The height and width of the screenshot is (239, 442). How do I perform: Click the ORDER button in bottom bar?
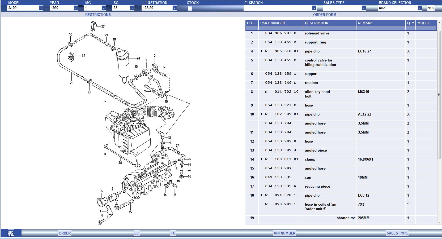(x=65, y=233)
